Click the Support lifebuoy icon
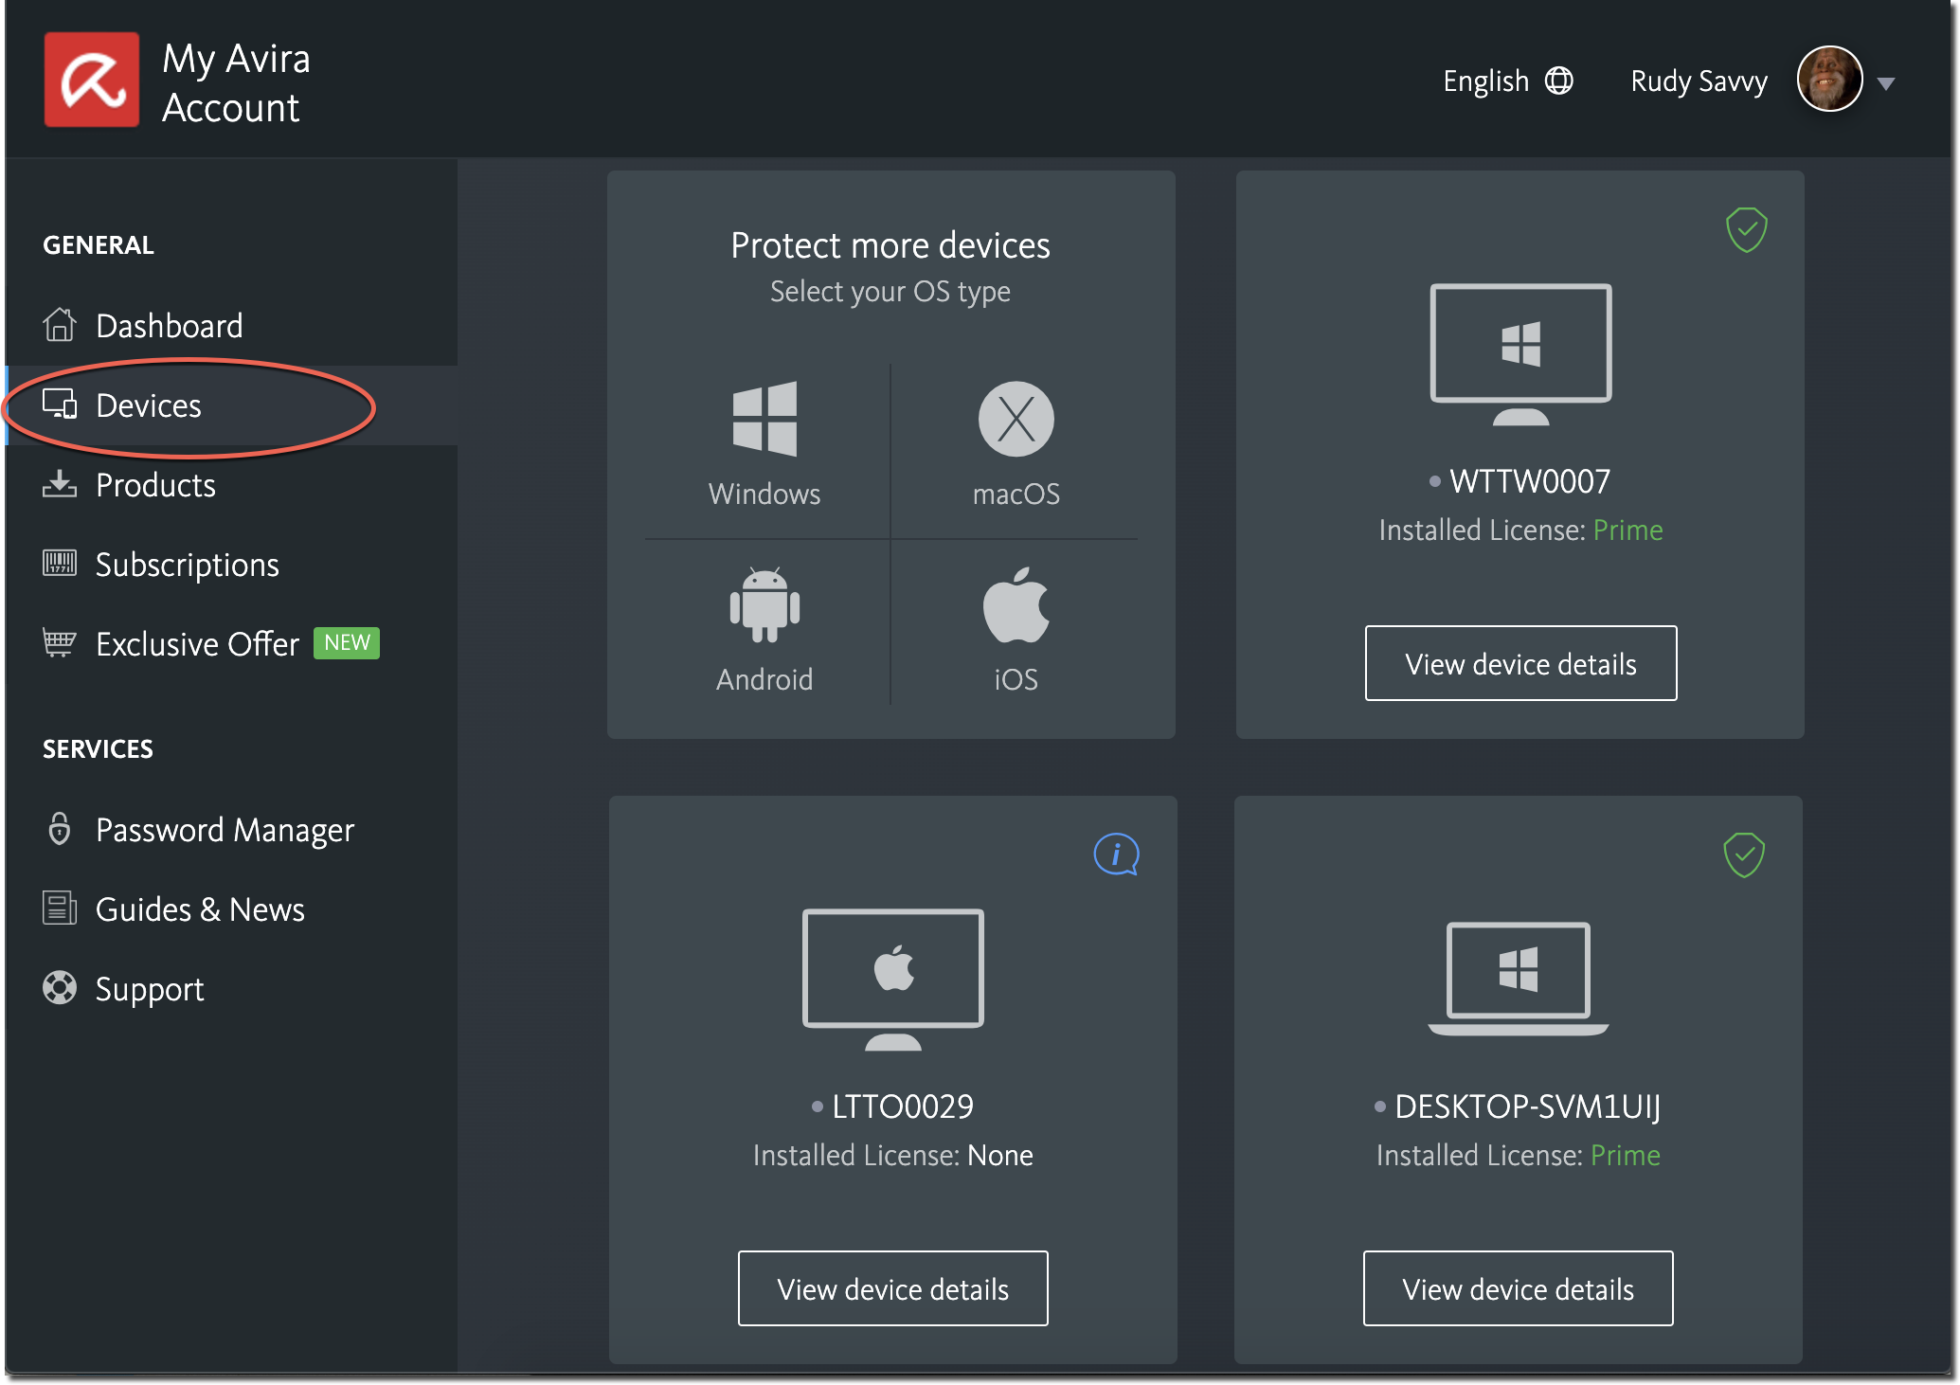 click(x=59, y=987)
